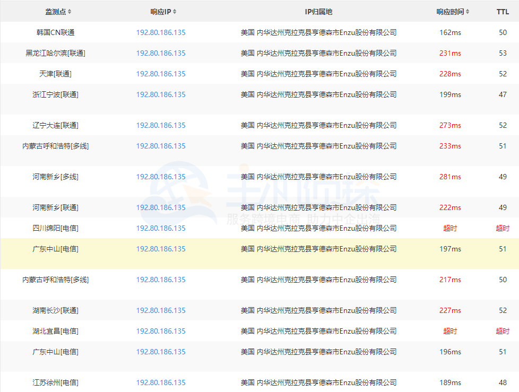Viewport: 519px width, 392px height.
Task: Click the descending sort arrow on 监测点 header
Action: (70, 12)
